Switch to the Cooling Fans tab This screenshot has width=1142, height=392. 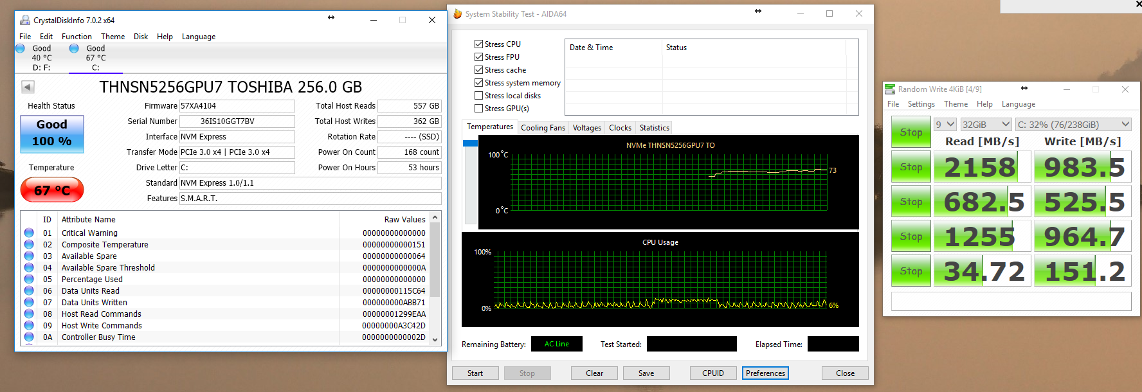click(x=543, y=128)
